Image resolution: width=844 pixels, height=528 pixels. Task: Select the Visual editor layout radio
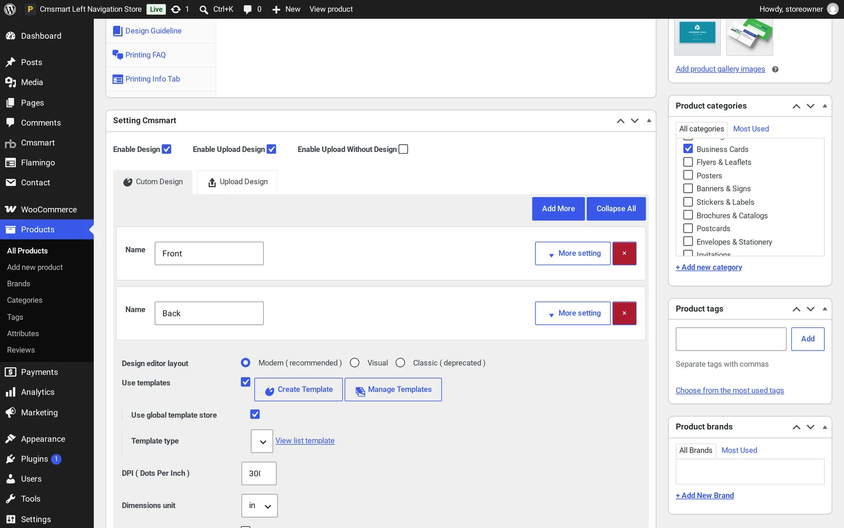354,363
